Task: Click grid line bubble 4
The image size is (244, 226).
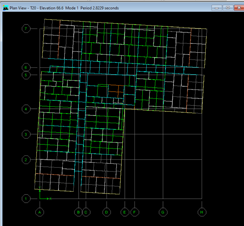Action: [x=26, y=109]
